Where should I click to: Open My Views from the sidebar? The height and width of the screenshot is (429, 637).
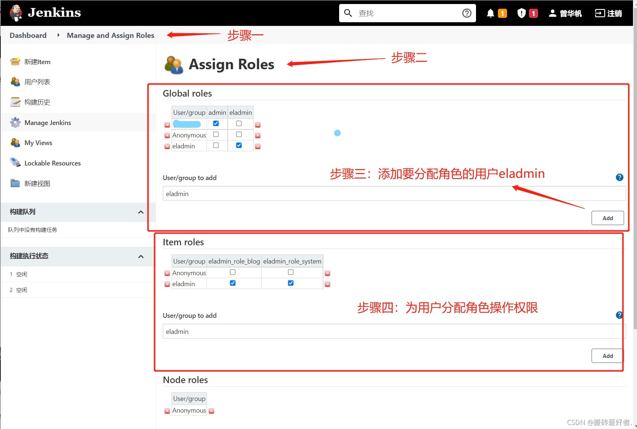coord(38,143)
